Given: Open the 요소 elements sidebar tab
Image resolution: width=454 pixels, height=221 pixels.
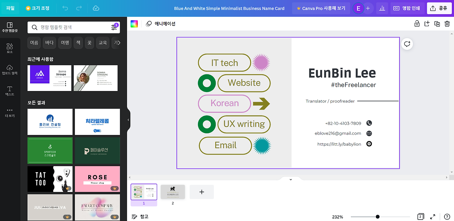Looking at the screenshot, I should 10,49.
